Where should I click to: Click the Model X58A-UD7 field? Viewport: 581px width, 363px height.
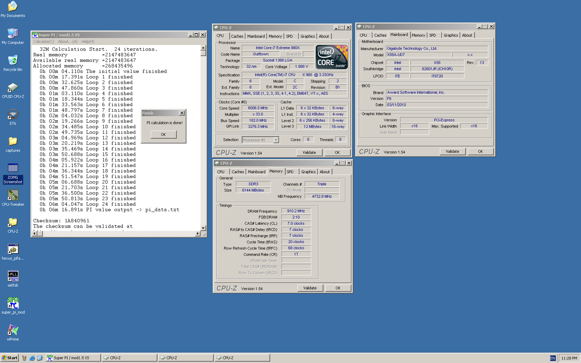pyautogui.click(x=418, y=55)
